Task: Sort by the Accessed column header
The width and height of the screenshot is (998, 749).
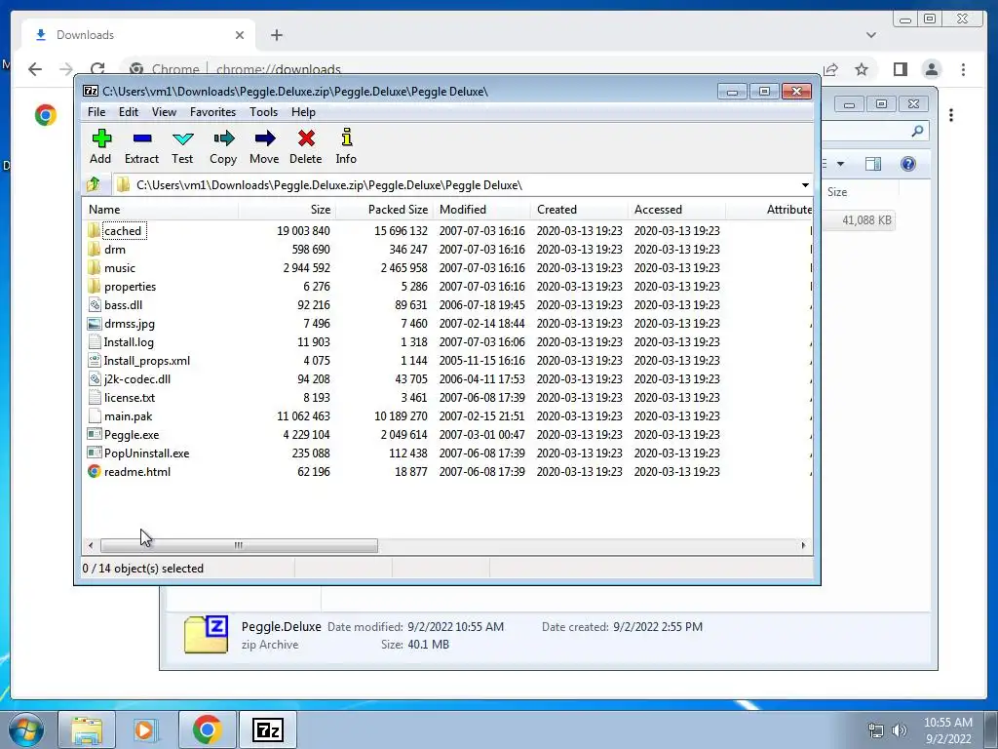Action: (x=676, y=210)
